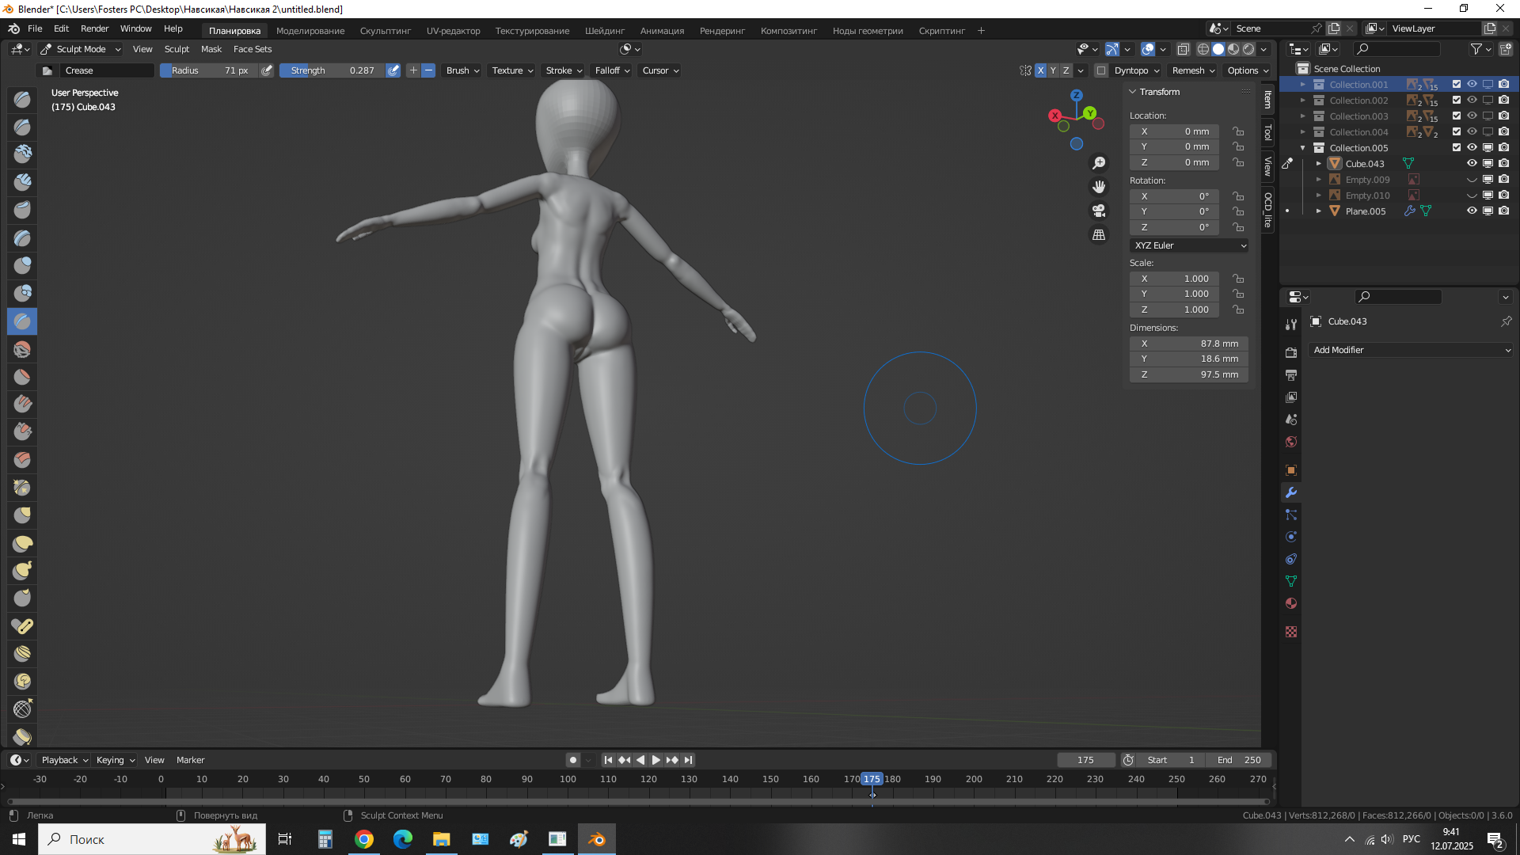Viewport: 1520px width, 855px height.
Task: Toggle camera view icon in viewport
Action: coord(1099,211)
